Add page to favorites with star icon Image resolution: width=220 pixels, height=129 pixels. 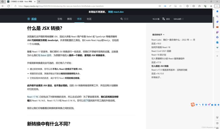pyautogui.click(x=181, y=6)
